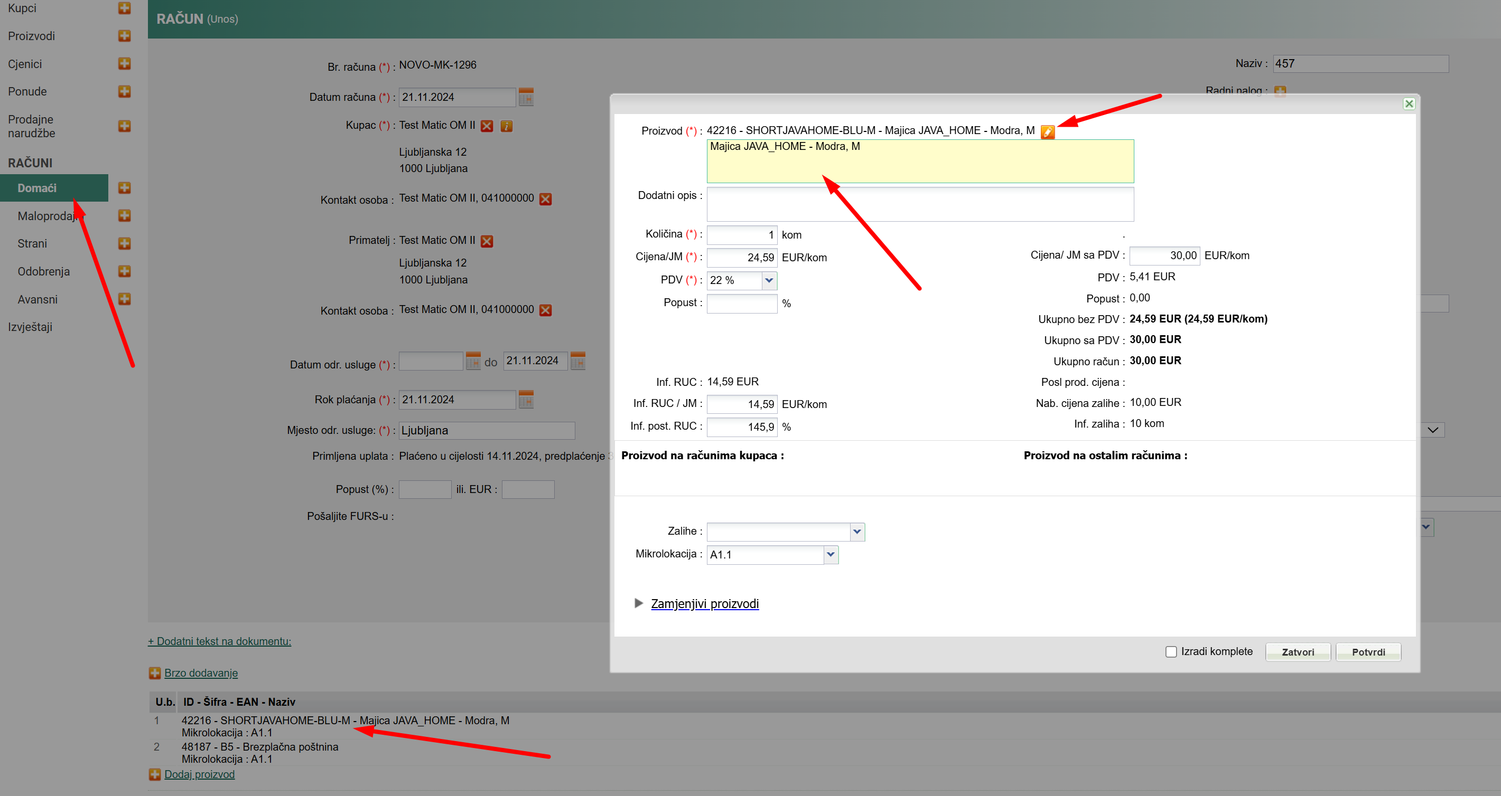Expand Zamjenjivi proizvodi section
This screenshot has width=1501, height=796.
pyautogui.click(x=704, y=604)
